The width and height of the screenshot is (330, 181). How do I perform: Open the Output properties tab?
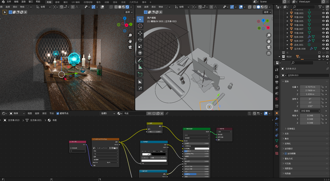pos(277,82)
